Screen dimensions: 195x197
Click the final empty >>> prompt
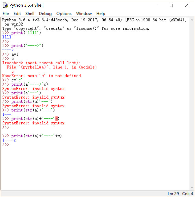[6, 144]
